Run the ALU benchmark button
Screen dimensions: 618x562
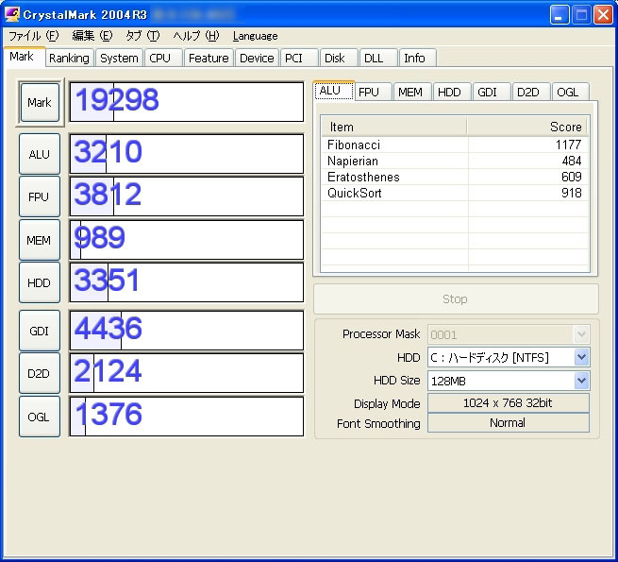click(40, 154)
